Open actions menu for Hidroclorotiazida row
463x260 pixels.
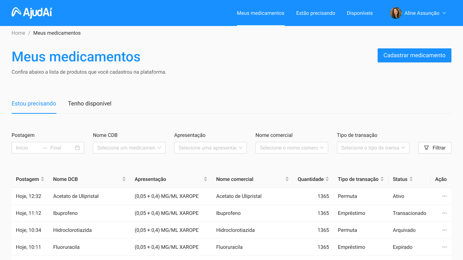(445, 230)
